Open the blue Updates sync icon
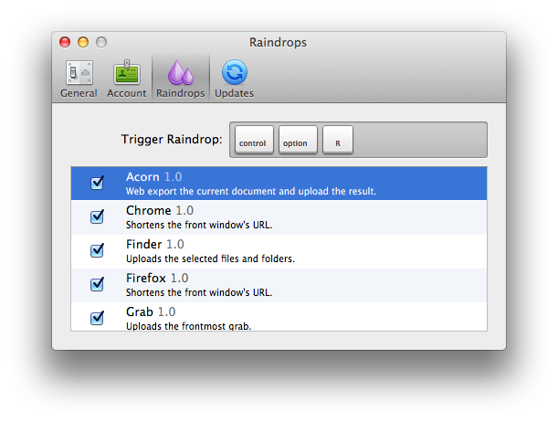 click(234, 72)
